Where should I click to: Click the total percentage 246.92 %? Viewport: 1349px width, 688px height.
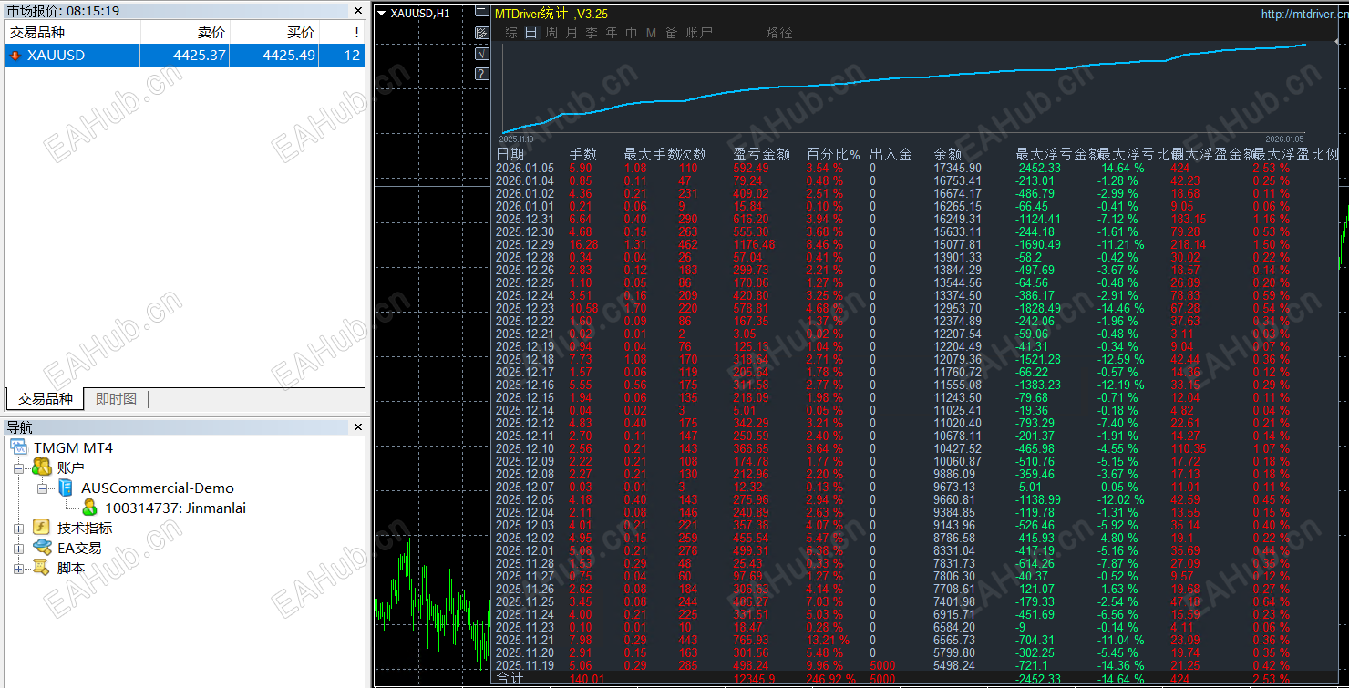coord(830,679)
